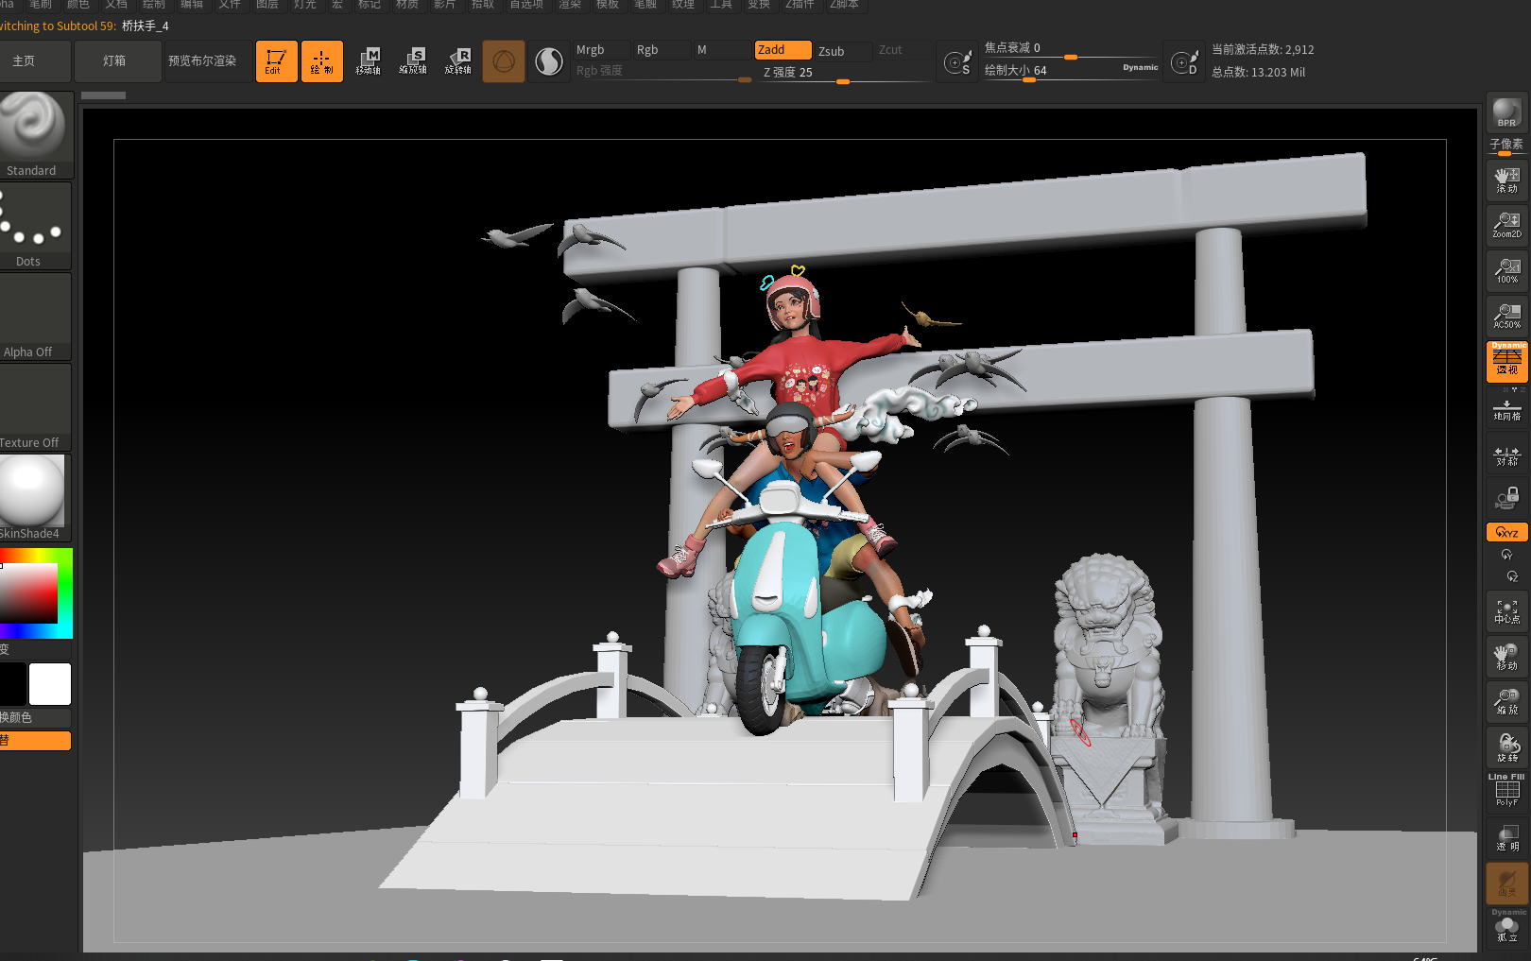Toggle 透明 transparency mode
The width and height of the screenshot is (1531, 961).
(1506, 837)
